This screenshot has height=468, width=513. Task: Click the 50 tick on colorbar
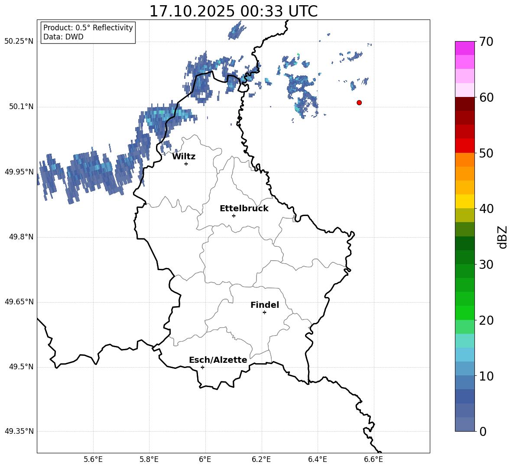coord(486,153)
